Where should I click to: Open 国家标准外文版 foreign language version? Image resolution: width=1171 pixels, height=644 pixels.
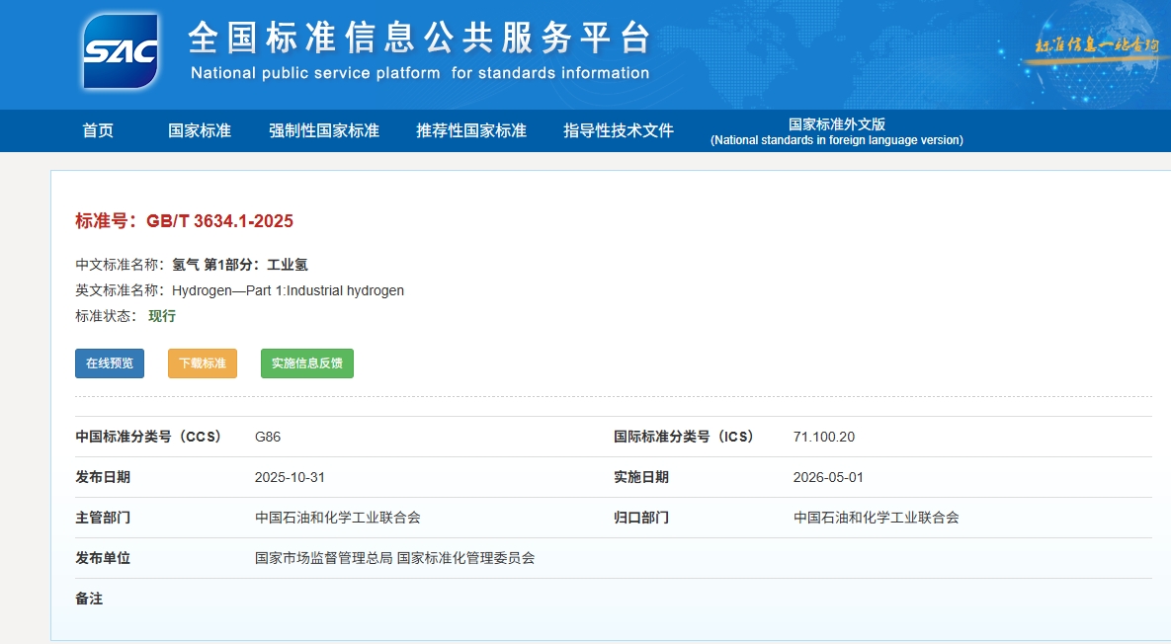[836, 131]
